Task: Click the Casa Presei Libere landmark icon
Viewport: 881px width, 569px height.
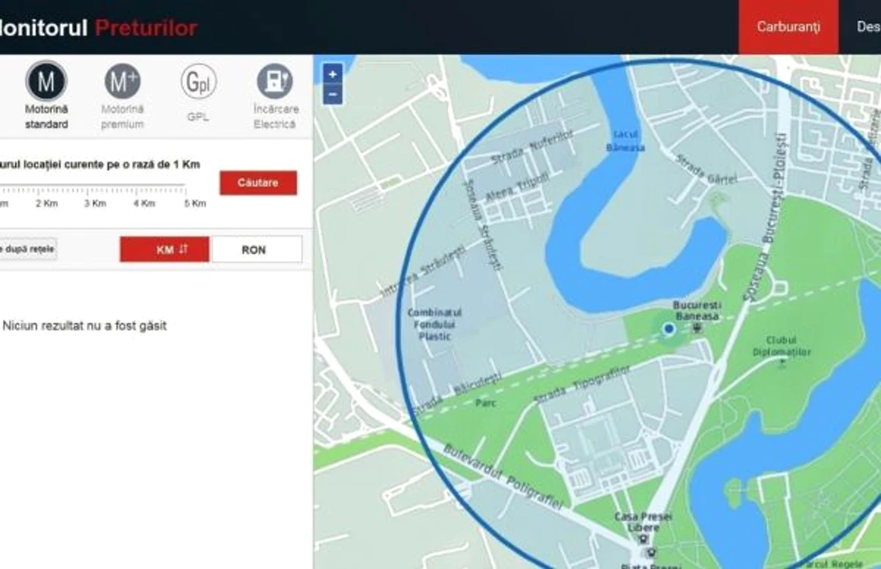Action: (643, 539)
